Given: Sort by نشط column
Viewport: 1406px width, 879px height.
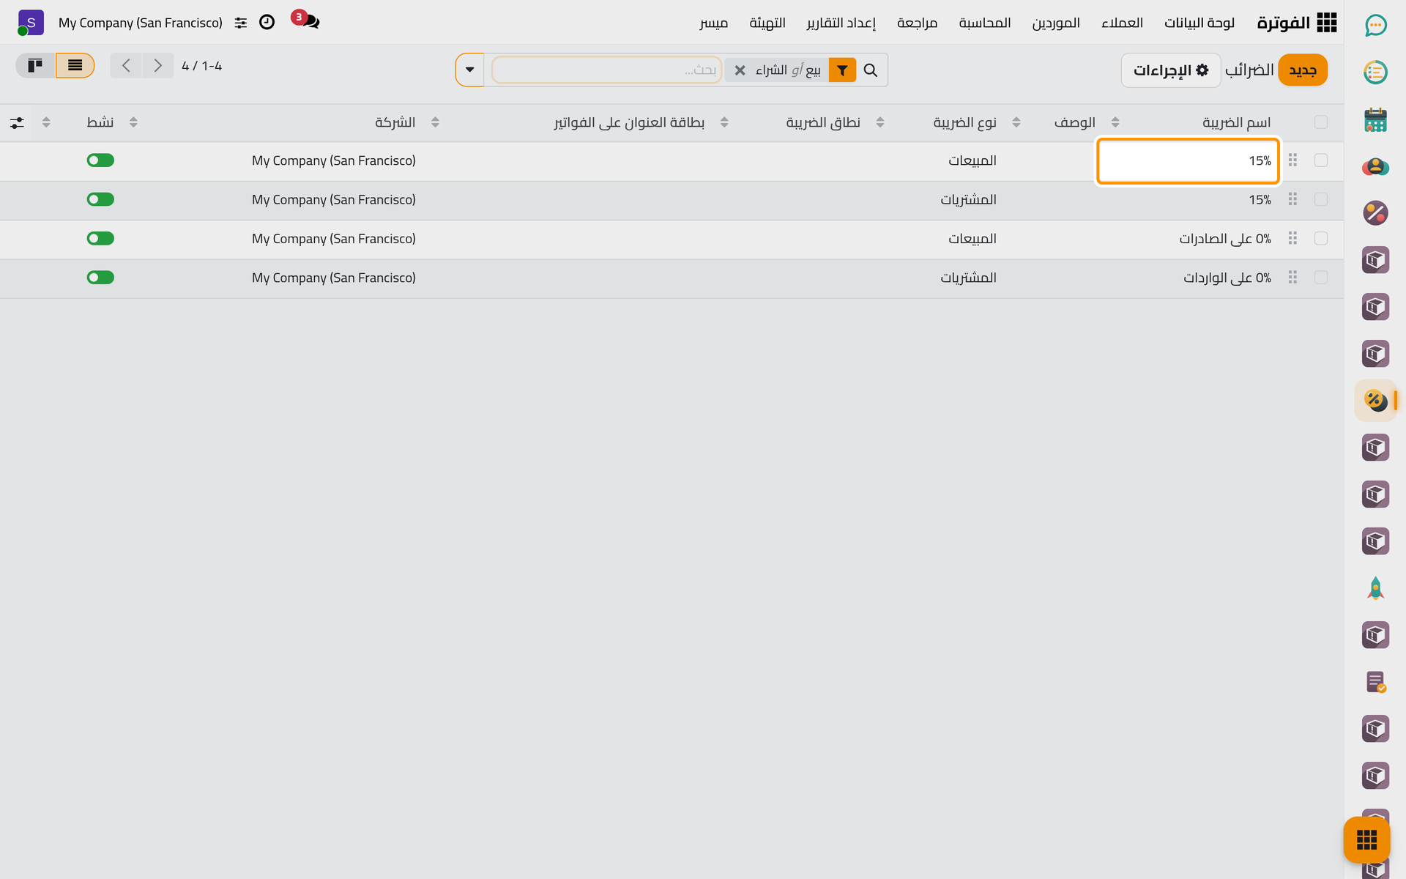Looking at the screenshot, I should click(100, 122).
